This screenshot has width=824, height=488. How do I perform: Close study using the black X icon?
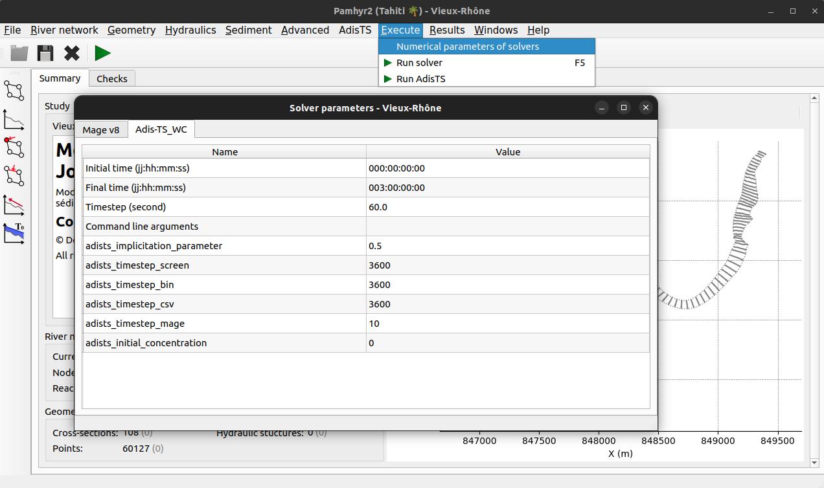pyautogui.click(x=72, y=53)
